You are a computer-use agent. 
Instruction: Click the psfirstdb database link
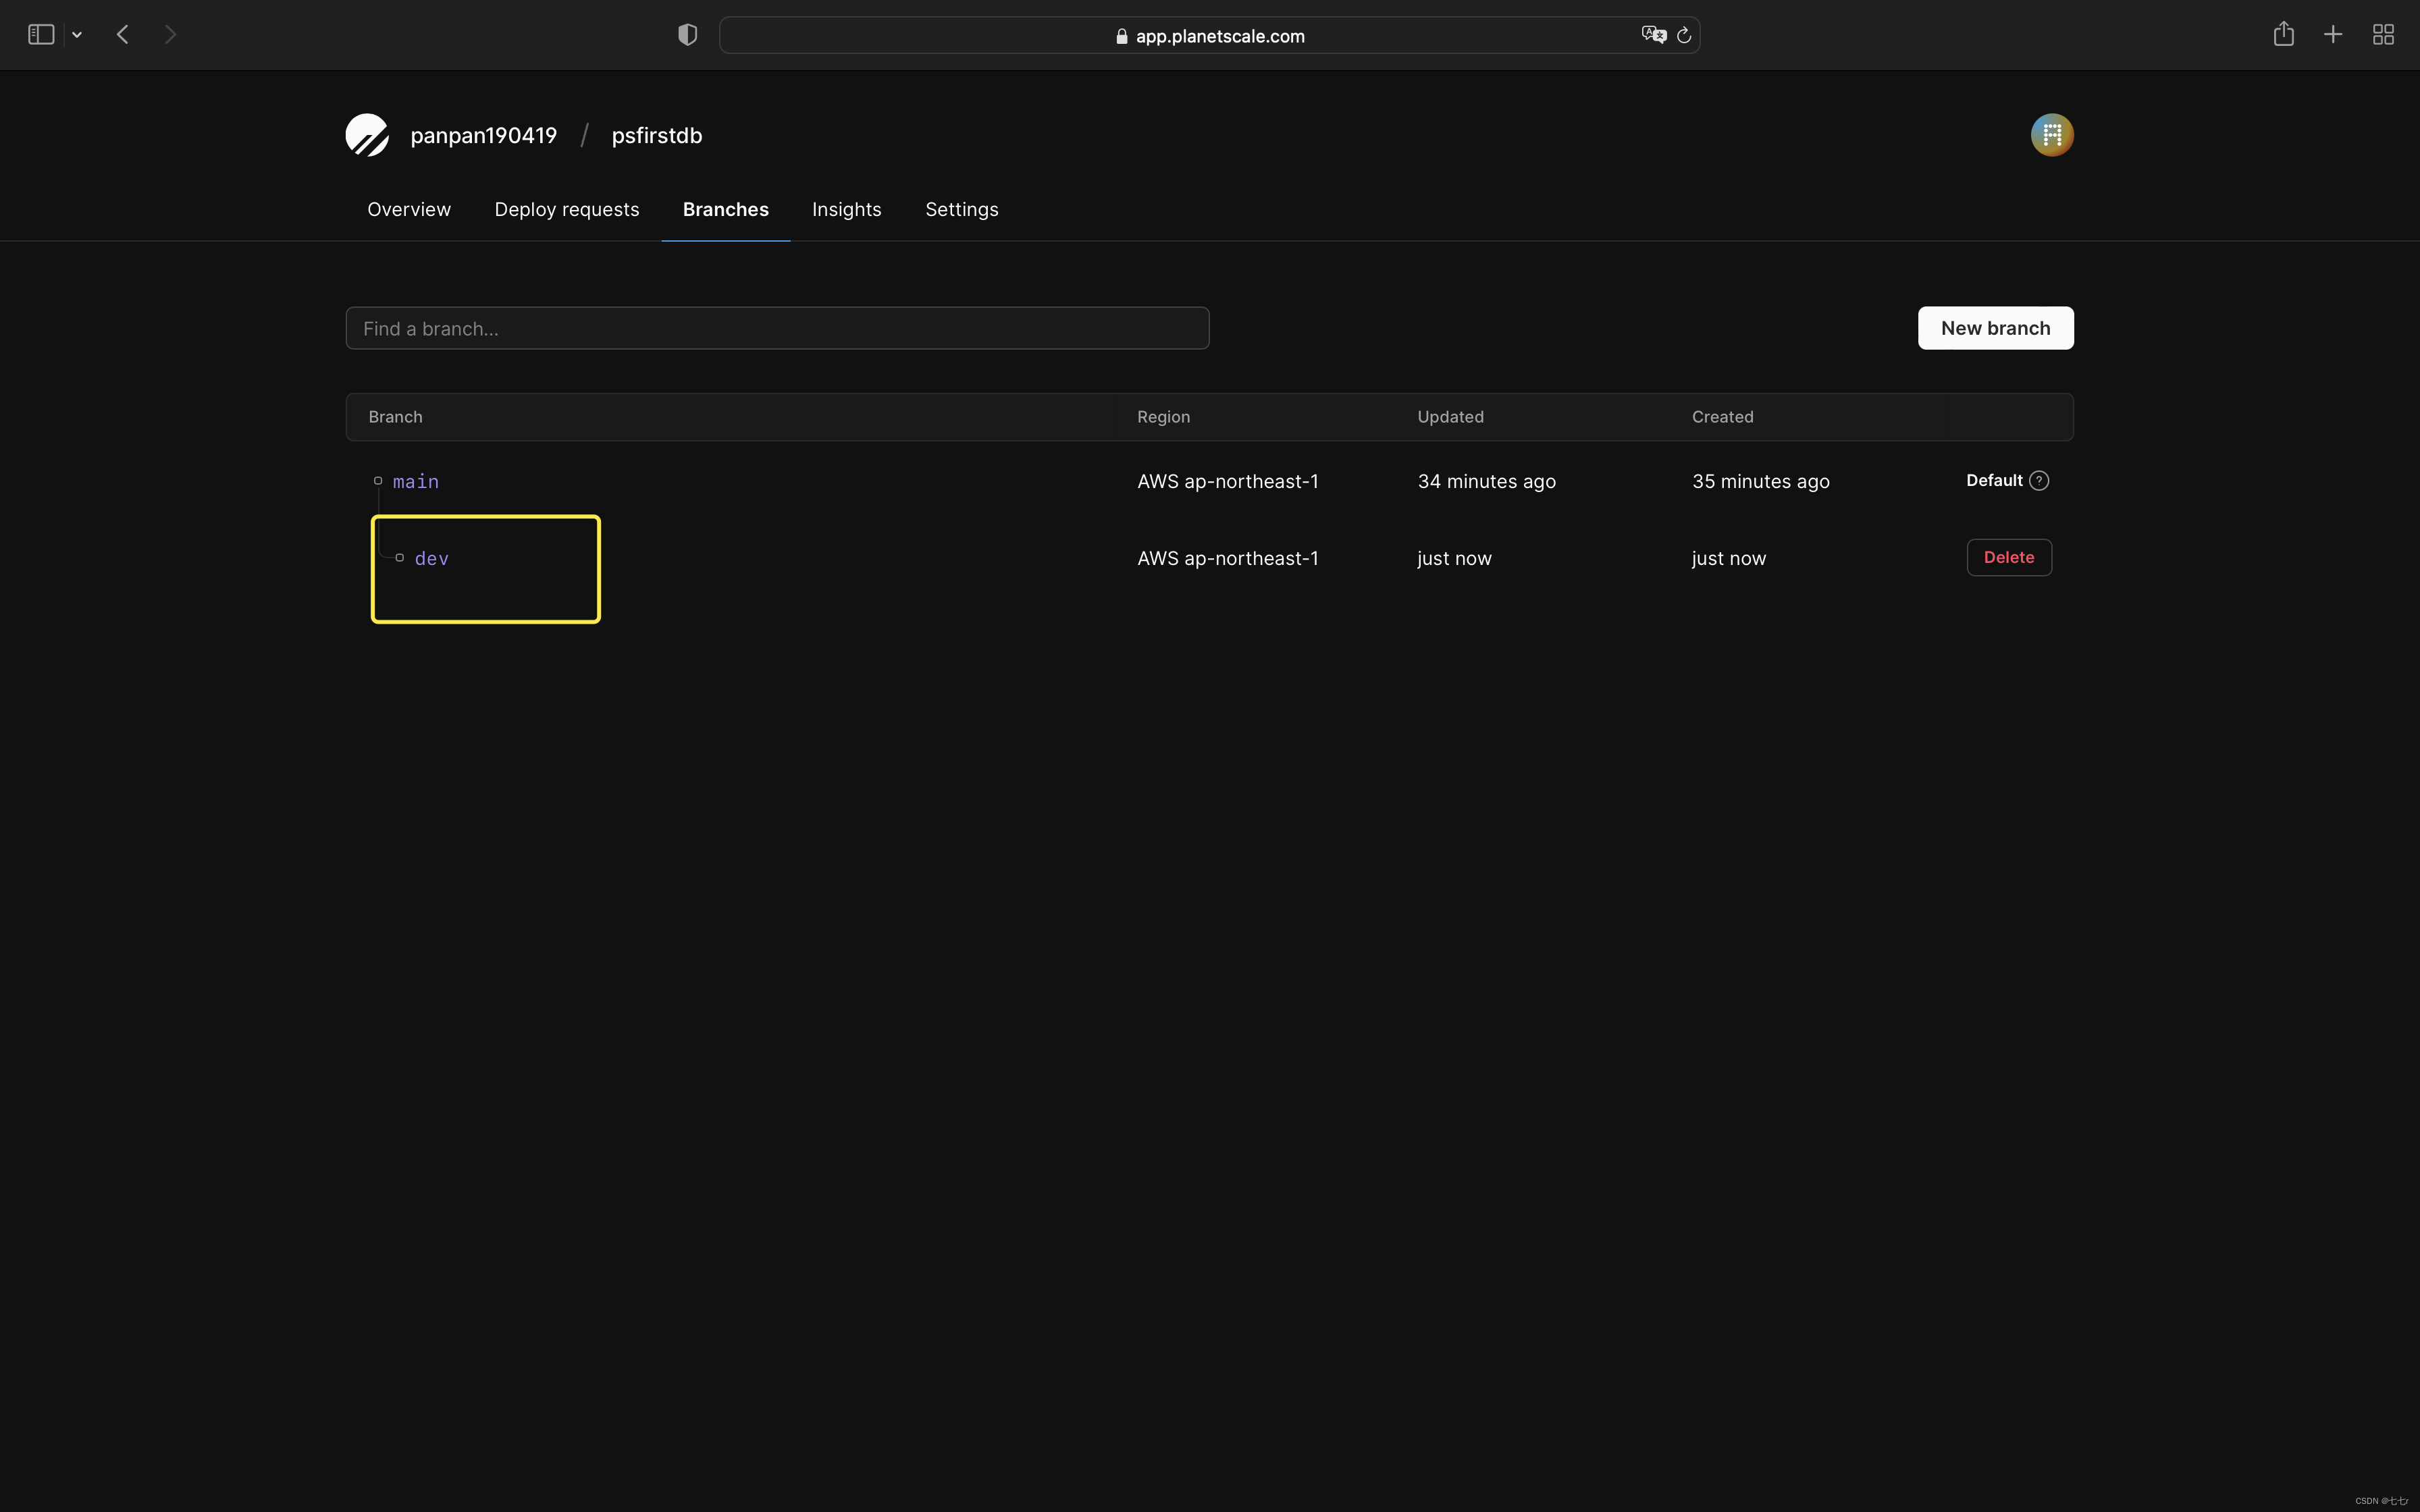[x=657, y=136]
